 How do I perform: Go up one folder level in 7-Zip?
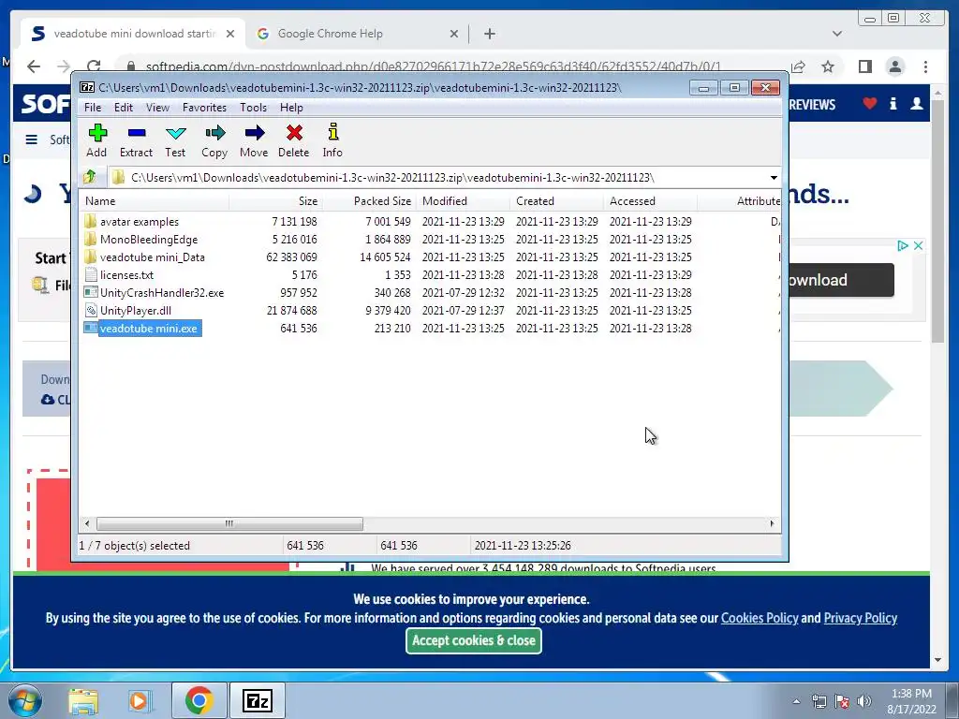click(x=90, y=177)
